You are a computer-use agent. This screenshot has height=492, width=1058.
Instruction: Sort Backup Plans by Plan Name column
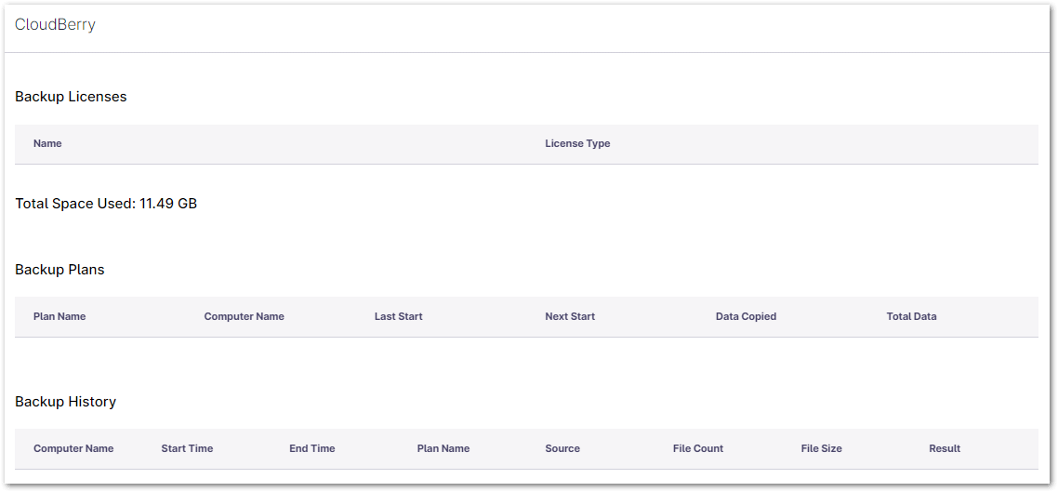pos(60,317)
